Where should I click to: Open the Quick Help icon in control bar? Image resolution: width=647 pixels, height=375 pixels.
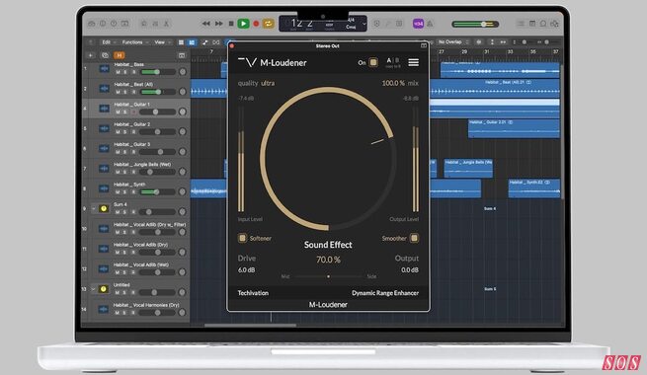(114, 24)
